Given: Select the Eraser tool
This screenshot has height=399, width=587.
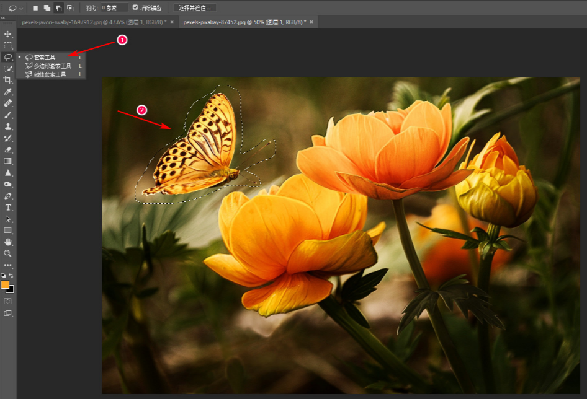Looking at the screenshot, I should (x=7, y=149).
